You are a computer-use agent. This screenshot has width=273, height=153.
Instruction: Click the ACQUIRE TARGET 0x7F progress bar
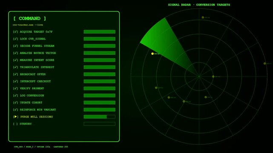(99, 32)
